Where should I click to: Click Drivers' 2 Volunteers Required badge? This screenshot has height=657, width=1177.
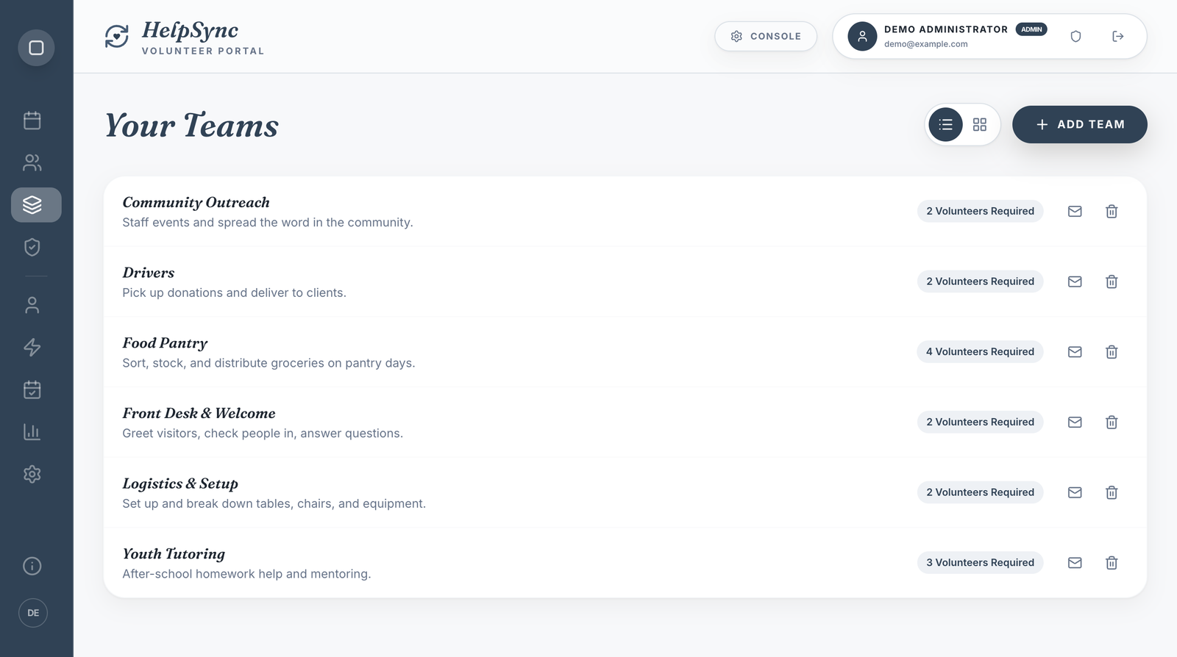pyautogui.click(x=980, y=281)
